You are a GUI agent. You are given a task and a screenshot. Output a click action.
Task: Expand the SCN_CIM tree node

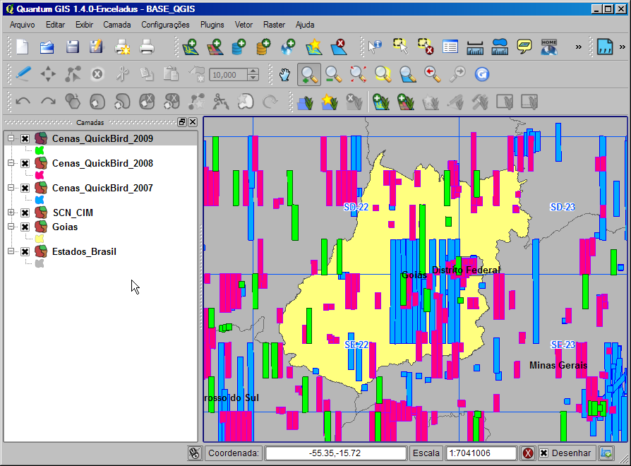[x=11, y=212]
